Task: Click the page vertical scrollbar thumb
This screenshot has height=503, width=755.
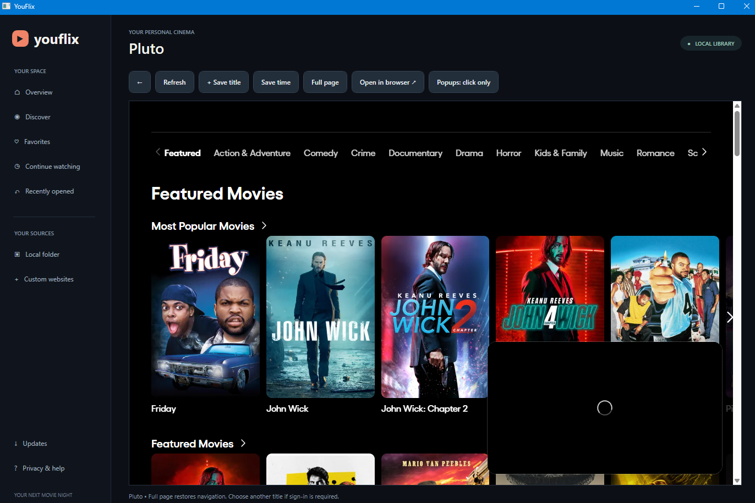Action: point(737,134)
